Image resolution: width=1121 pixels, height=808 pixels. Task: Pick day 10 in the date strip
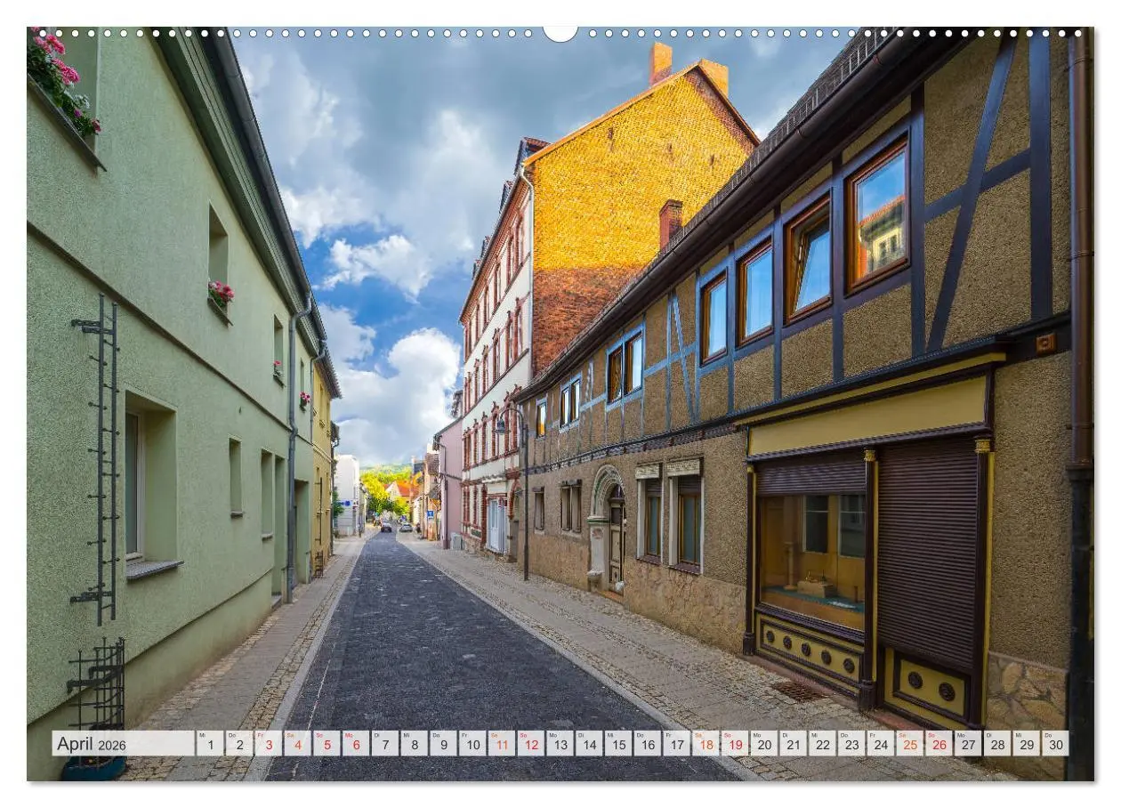[x=472, y=744]
